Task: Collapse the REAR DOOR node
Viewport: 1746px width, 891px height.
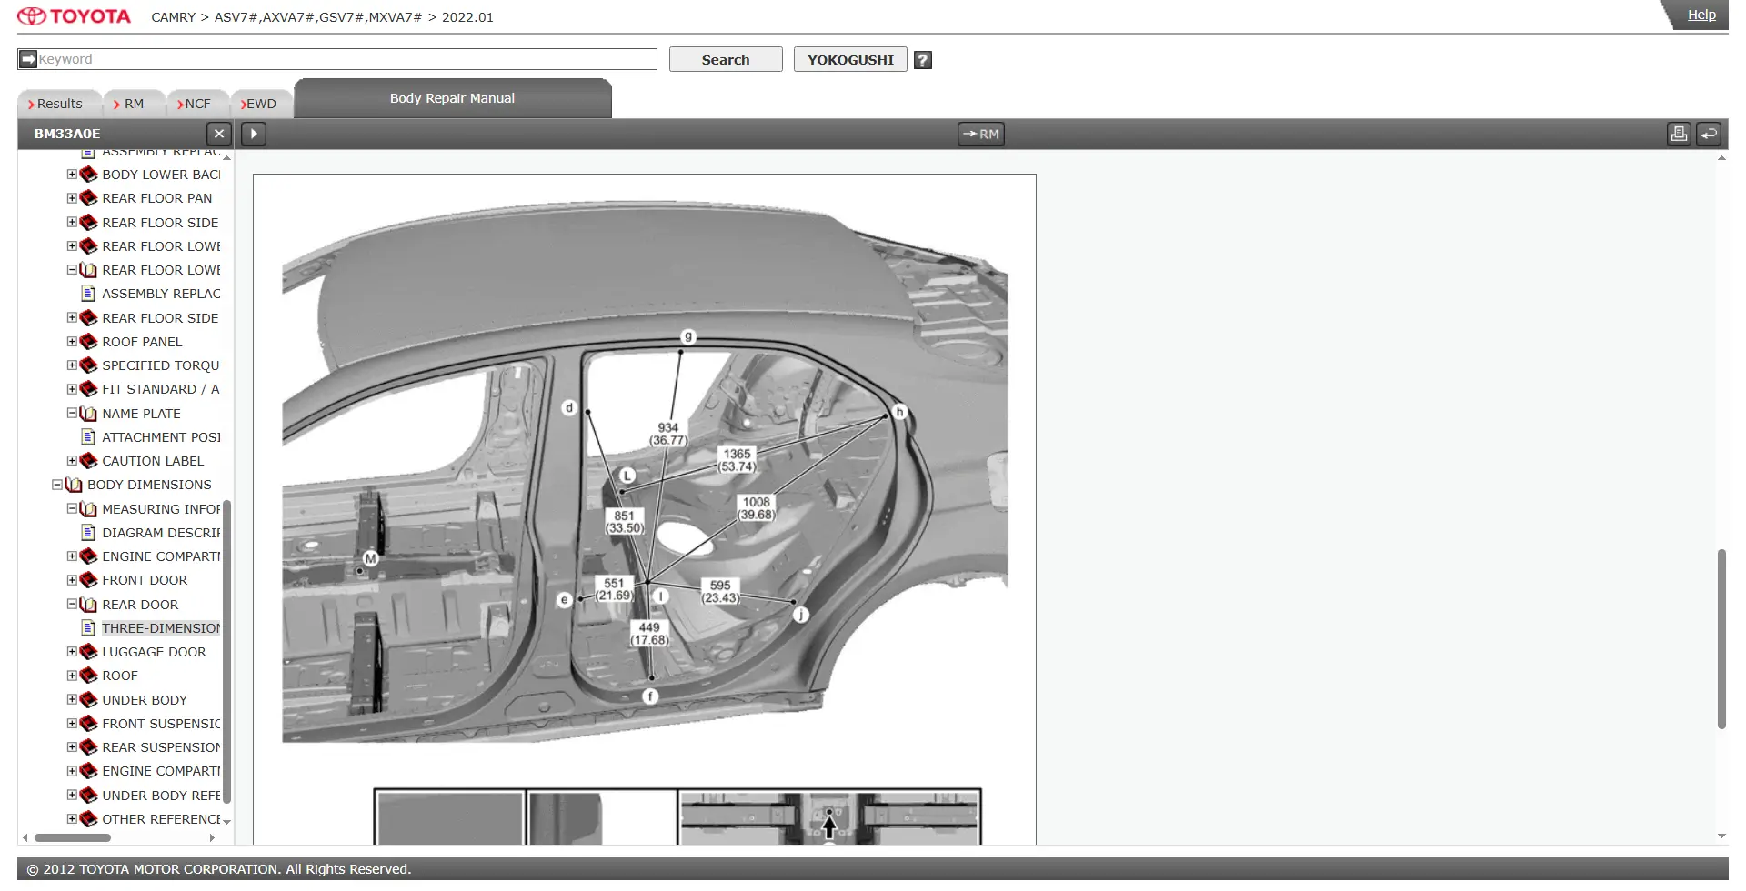Action: pyautogui.click(x=72, y=604)
